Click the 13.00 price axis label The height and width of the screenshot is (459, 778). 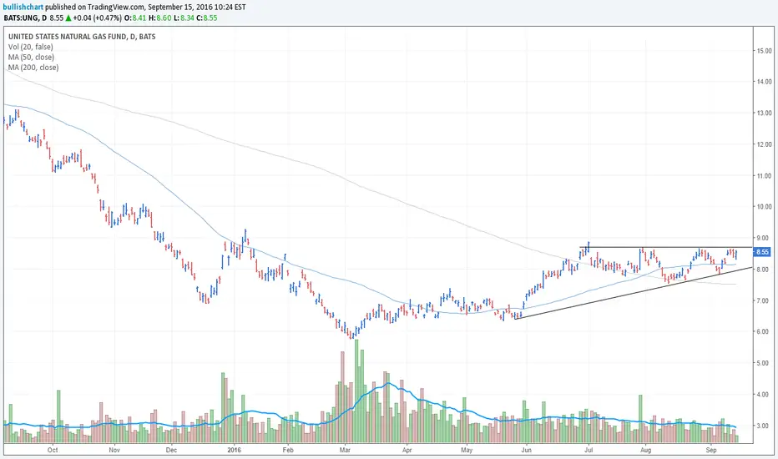[764, 113]
